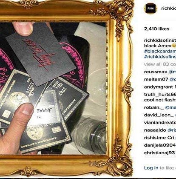Screen dimensions: 176x179
Task: Click the Log in link
Action: pyautogui.click(x=151, y=168)
